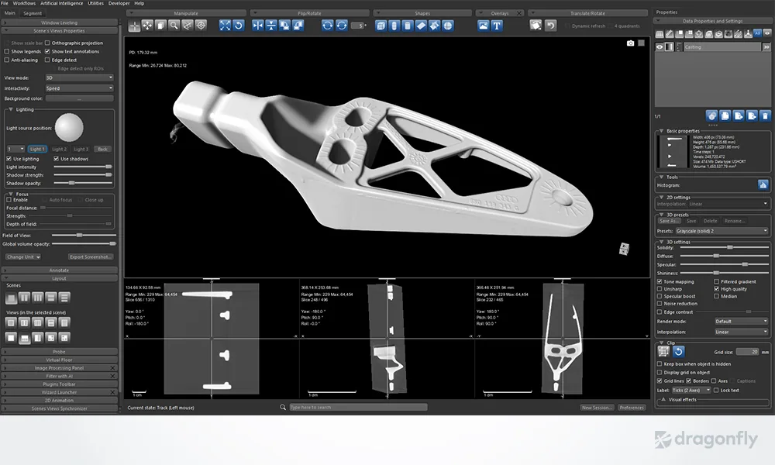Click the New Session button

[597, 408]
